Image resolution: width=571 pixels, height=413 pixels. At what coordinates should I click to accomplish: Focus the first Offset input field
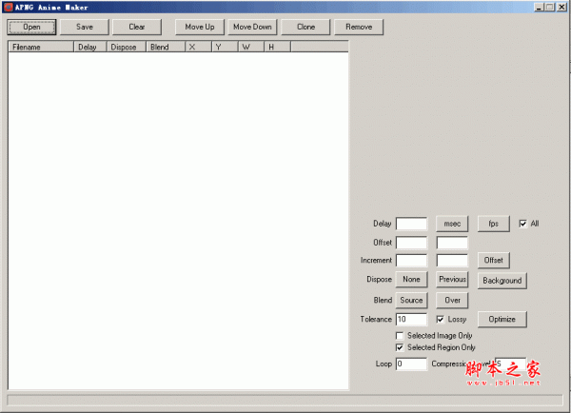pos(411,243)
